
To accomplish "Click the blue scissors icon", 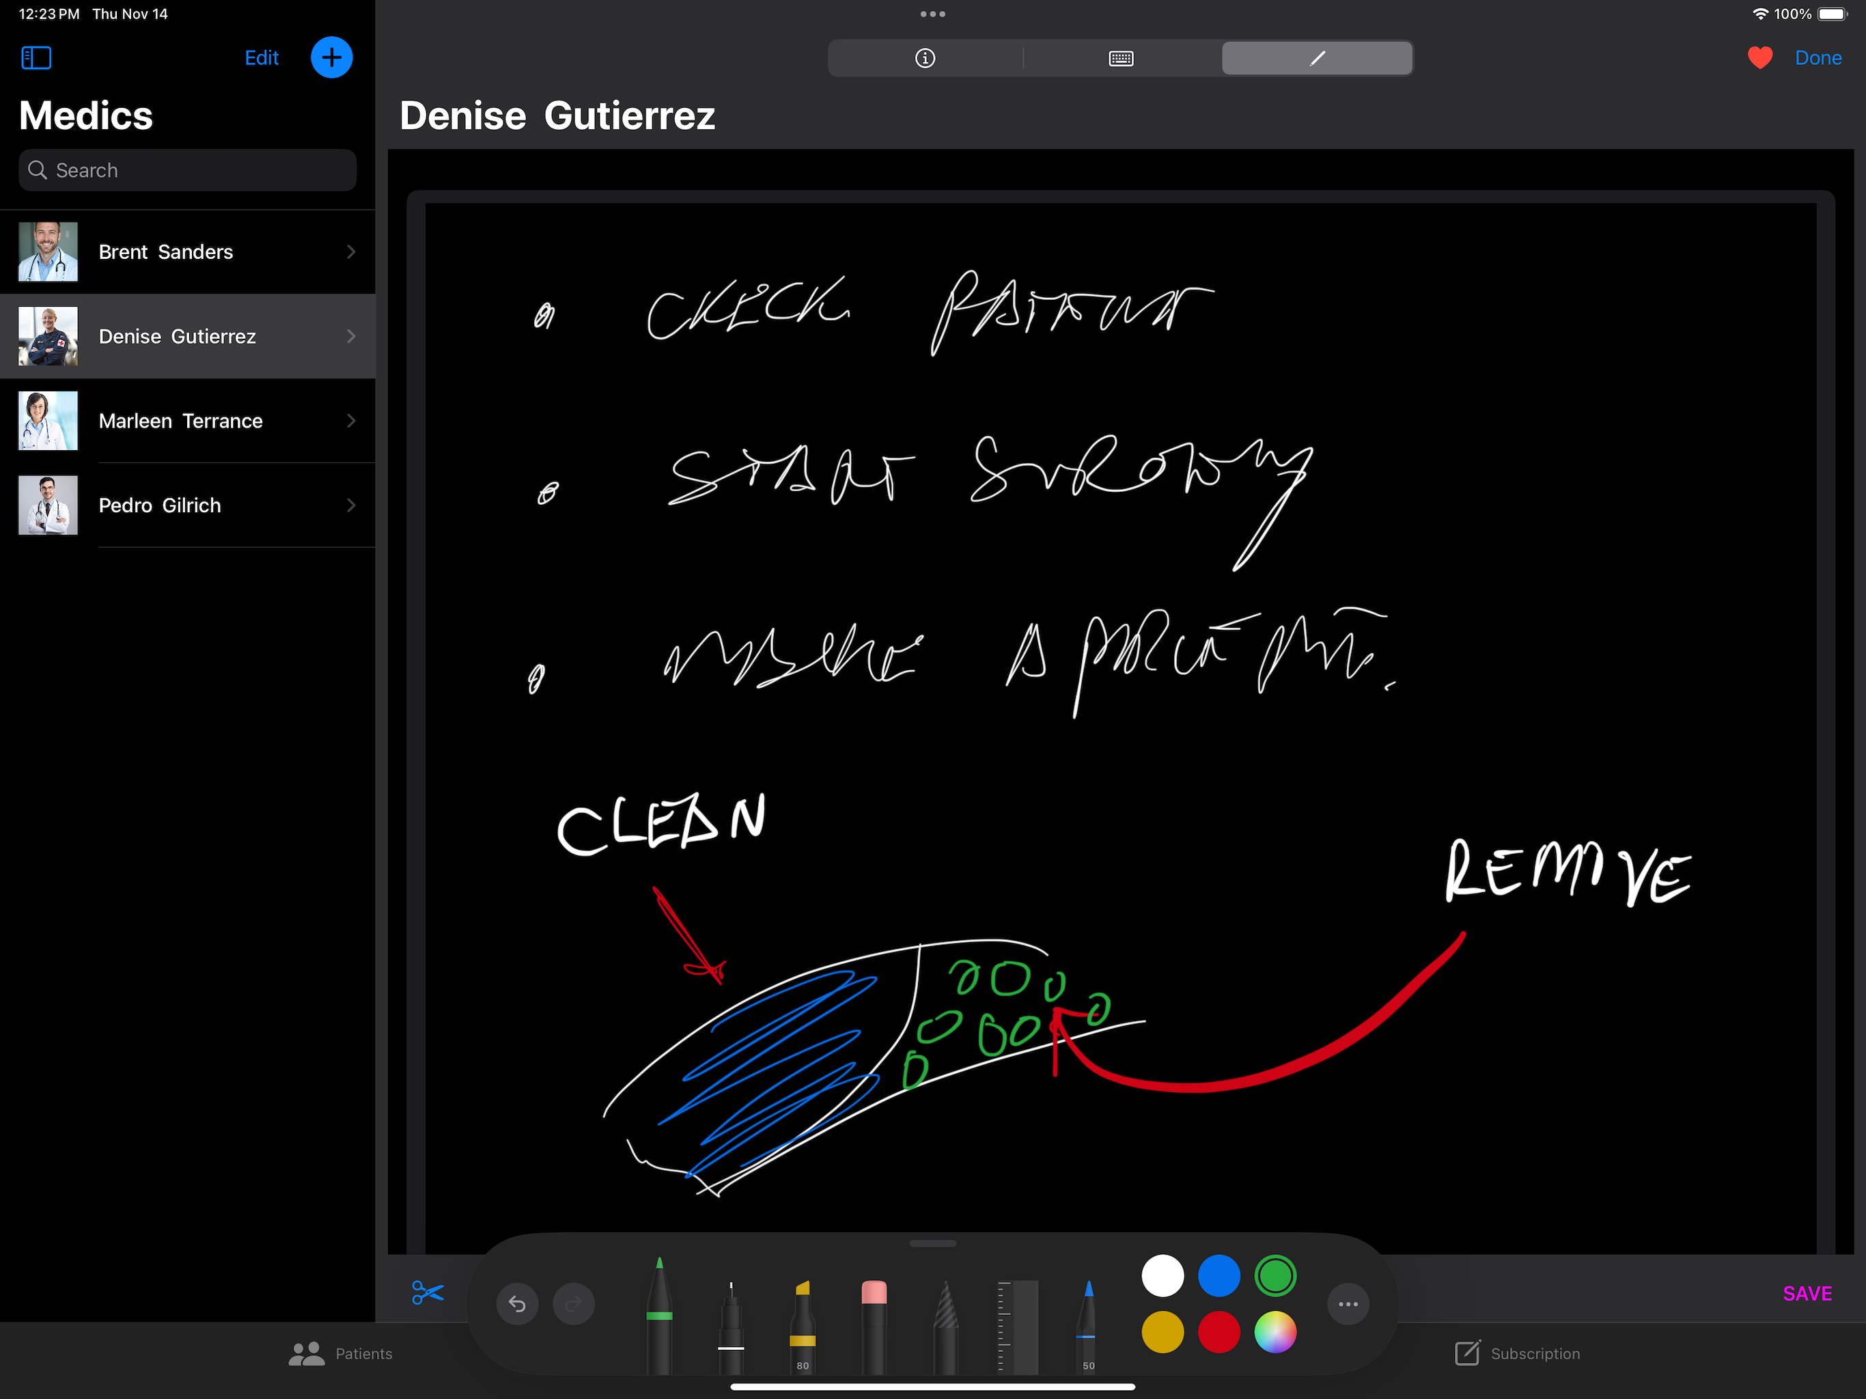I will tap(428, 1292).
